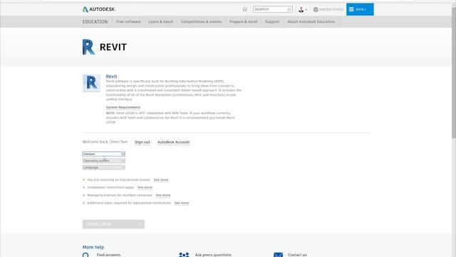Expand Managing licenses for multiple campuses

[84, 195]
